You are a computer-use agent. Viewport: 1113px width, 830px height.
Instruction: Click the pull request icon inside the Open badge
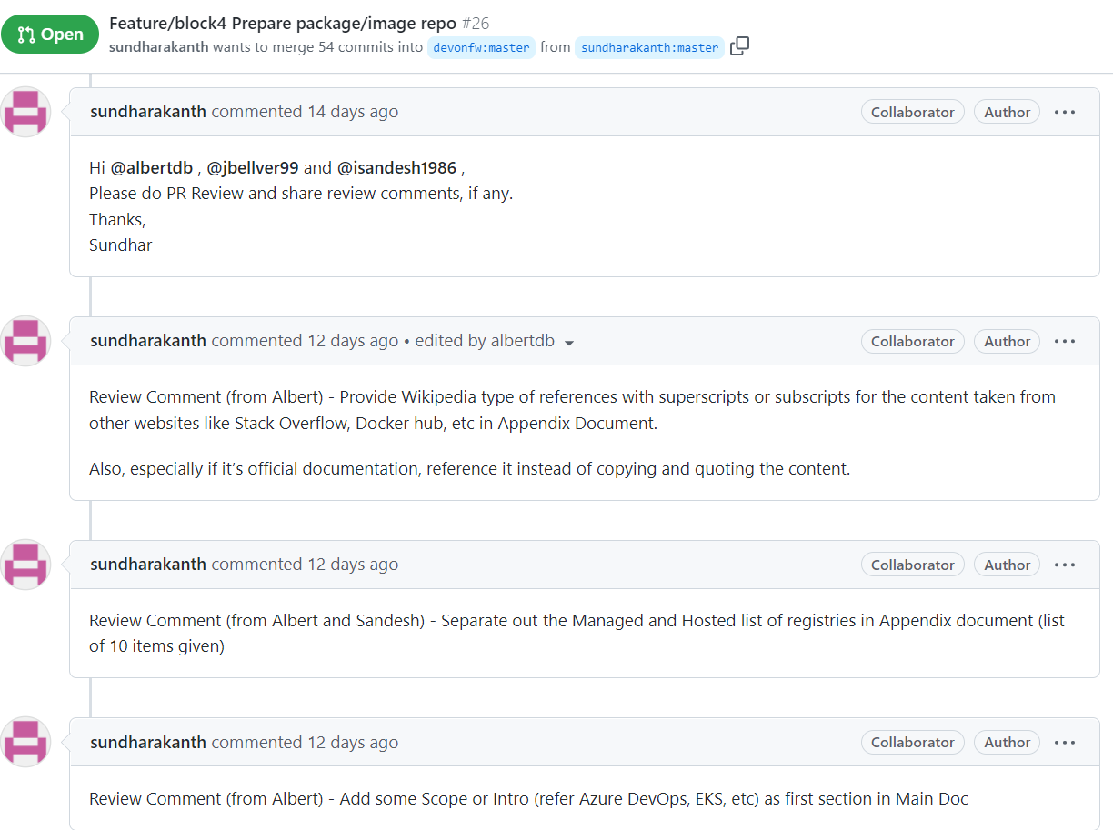(x=27, y=34)
